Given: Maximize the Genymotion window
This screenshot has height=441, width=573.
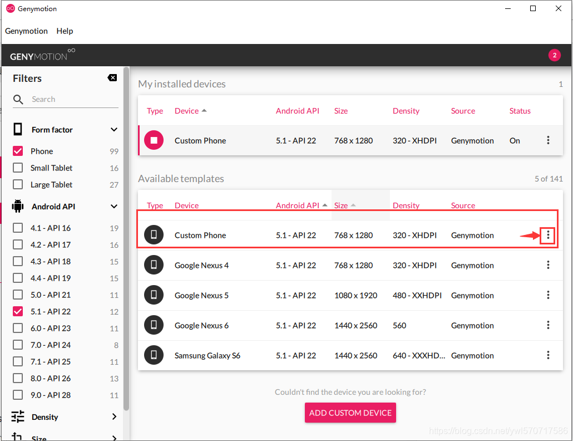Looking at the screenshot, I should 533,8.
